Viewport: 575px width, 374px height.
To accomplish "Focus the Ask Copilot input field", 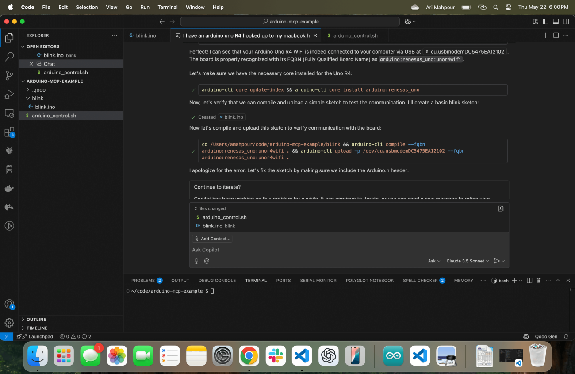I will coord(349,250).
